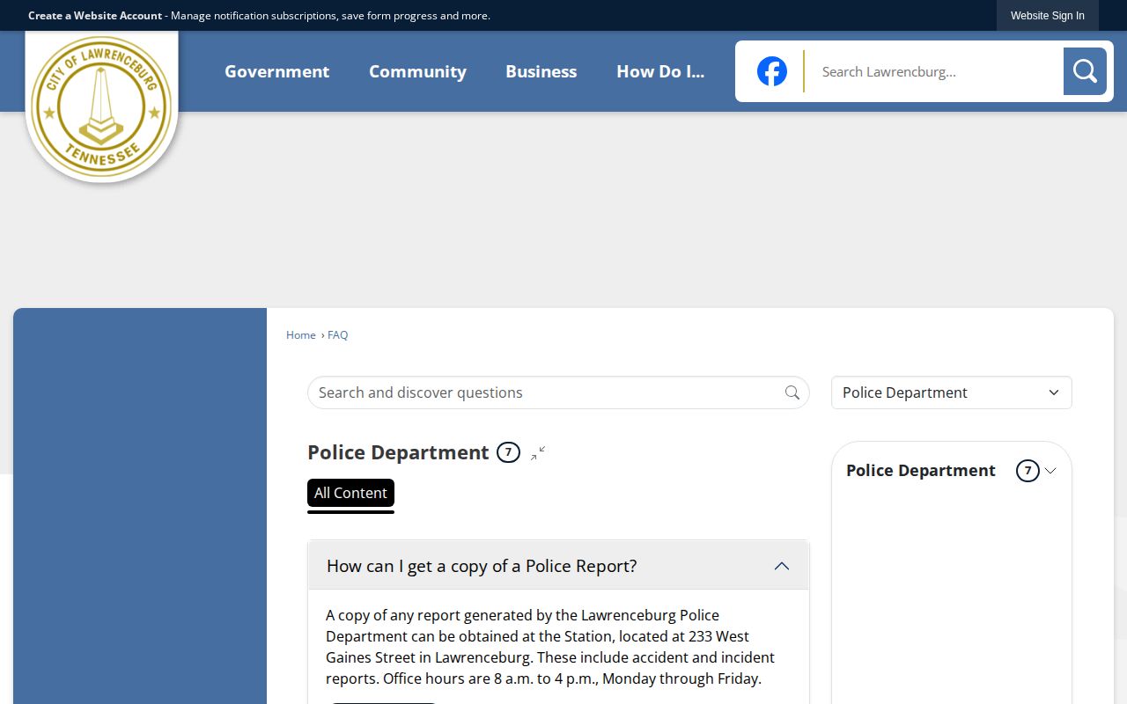The image size is (1127, 704).
Task: Focus the Search Lawrenceburg input field
Action: point(935,71)
